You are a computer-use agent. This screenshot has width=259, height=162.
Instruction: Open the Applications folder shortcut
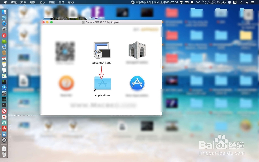(x=102, y=83)
